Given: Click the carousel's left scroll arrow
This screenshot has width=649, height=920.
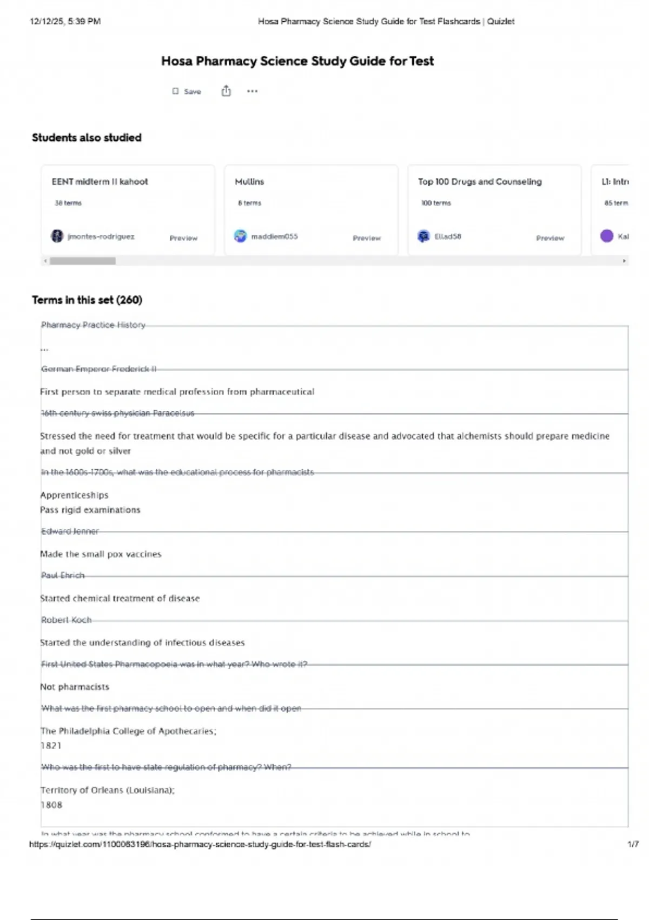Looking at the screenshot, I should (x=45, y=261).
